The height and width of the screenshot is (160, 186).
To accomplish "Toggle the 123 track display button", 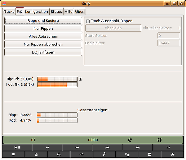I will 168,147.
